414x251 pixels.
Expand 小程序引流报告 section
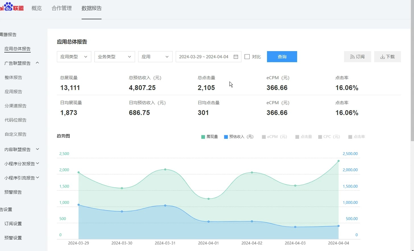point(38,177)
